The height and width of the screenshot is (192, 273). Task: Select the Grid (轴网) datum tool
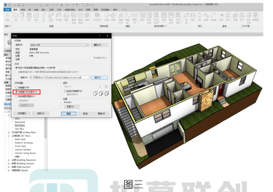(228, 17)
